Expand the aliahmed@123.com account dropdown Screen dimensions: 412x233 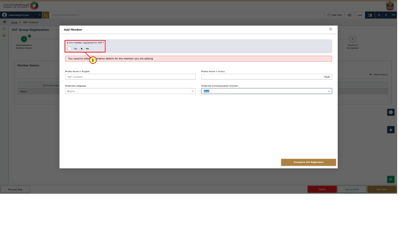pyautogui.click(x=40, y=15)
